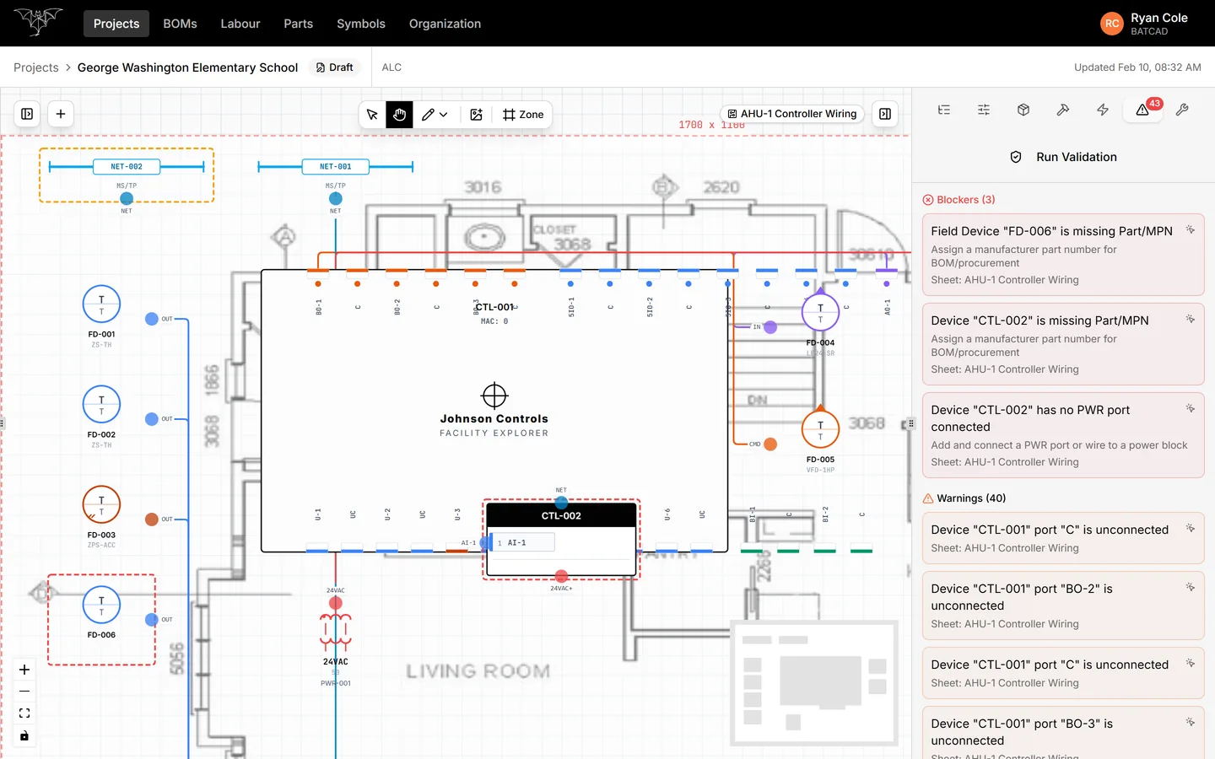Open the sliders settings panel tab
The width and height of the screenshot is (1215, 759).
(984, 110)
